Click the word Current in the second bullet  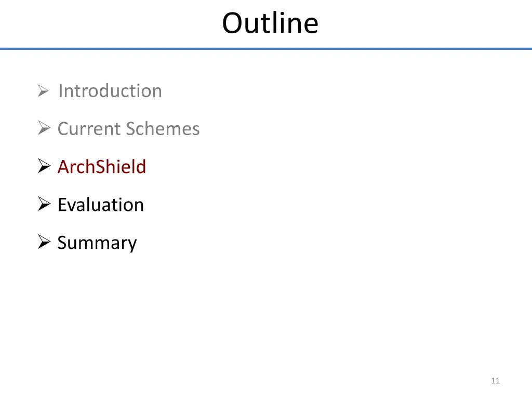[x=89, y=129]
